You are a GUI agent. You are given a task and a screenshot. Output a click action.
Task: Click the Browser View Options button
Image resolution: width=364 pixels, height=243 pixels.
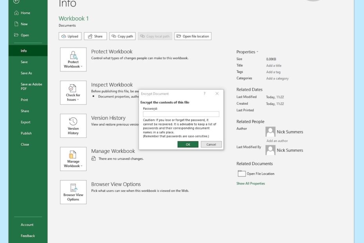tap(73, 192)
